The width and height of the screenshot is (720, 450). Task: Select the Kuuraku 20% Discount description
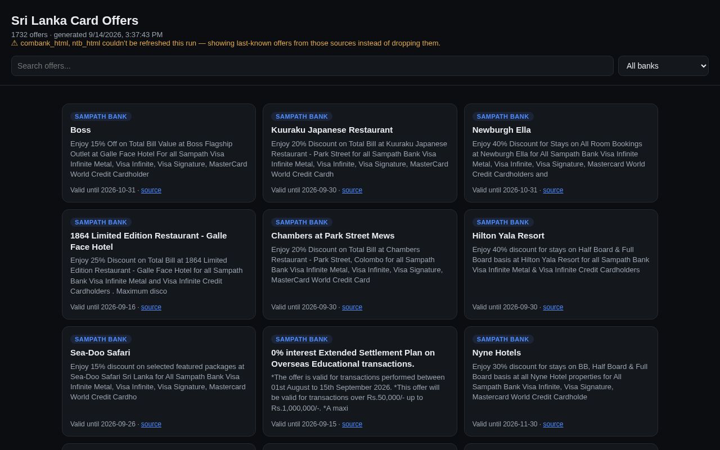click(359, 159)
